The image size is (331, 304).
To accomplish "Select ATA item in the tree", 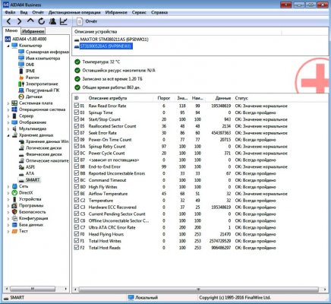I will [x=30, y=173].
